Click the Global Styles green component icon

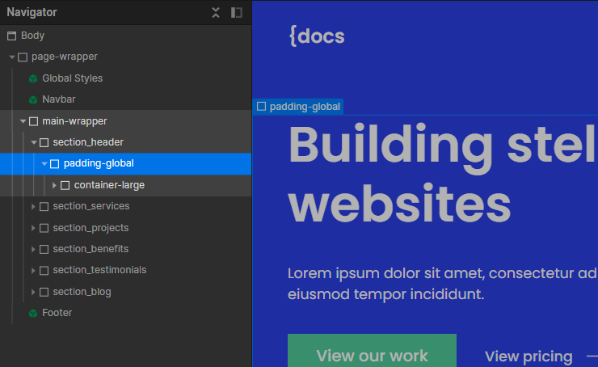pos(33,78)
